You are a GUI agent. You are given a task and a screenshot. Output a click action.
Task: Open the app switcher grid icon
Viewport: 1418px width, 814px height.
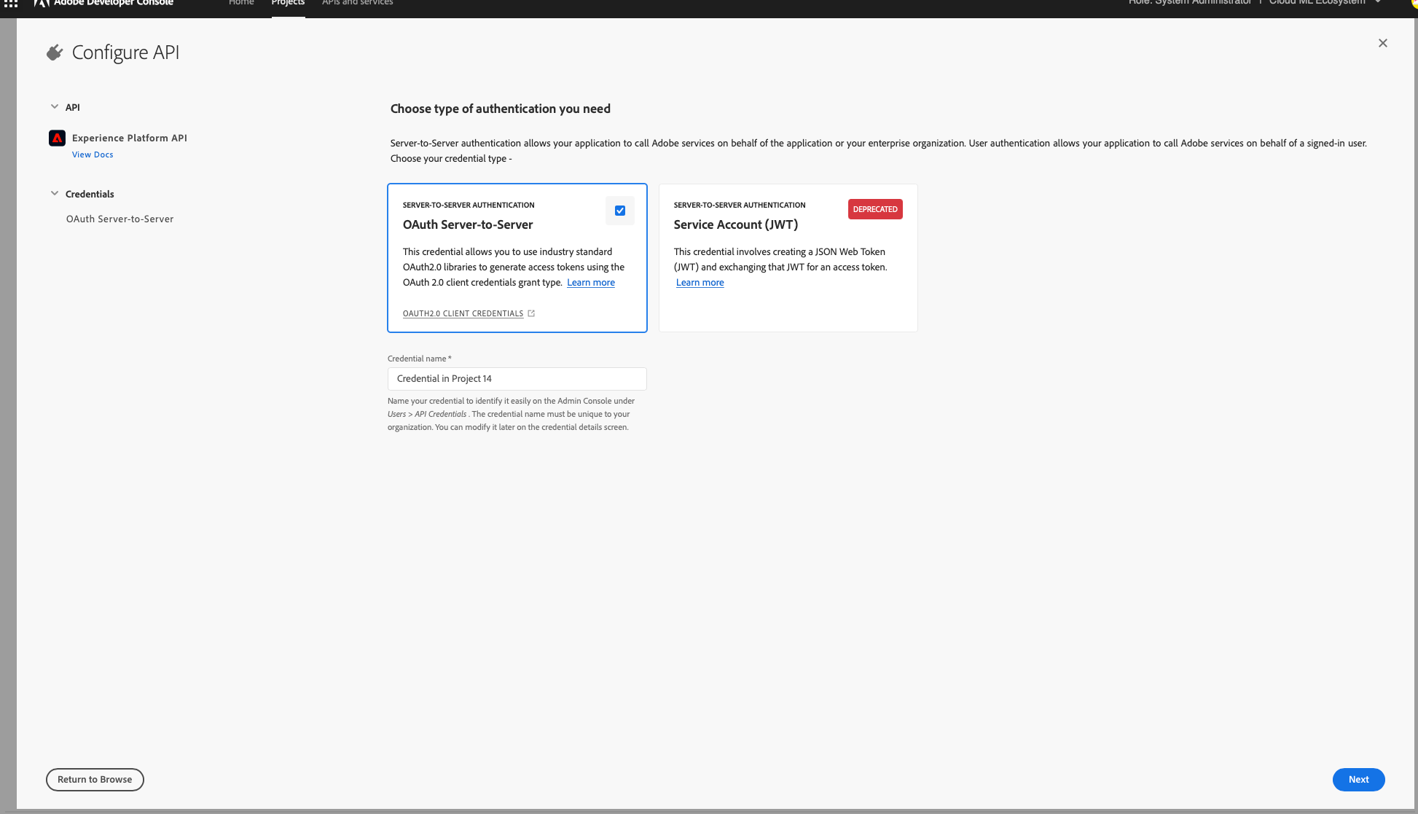click(10, 4)
